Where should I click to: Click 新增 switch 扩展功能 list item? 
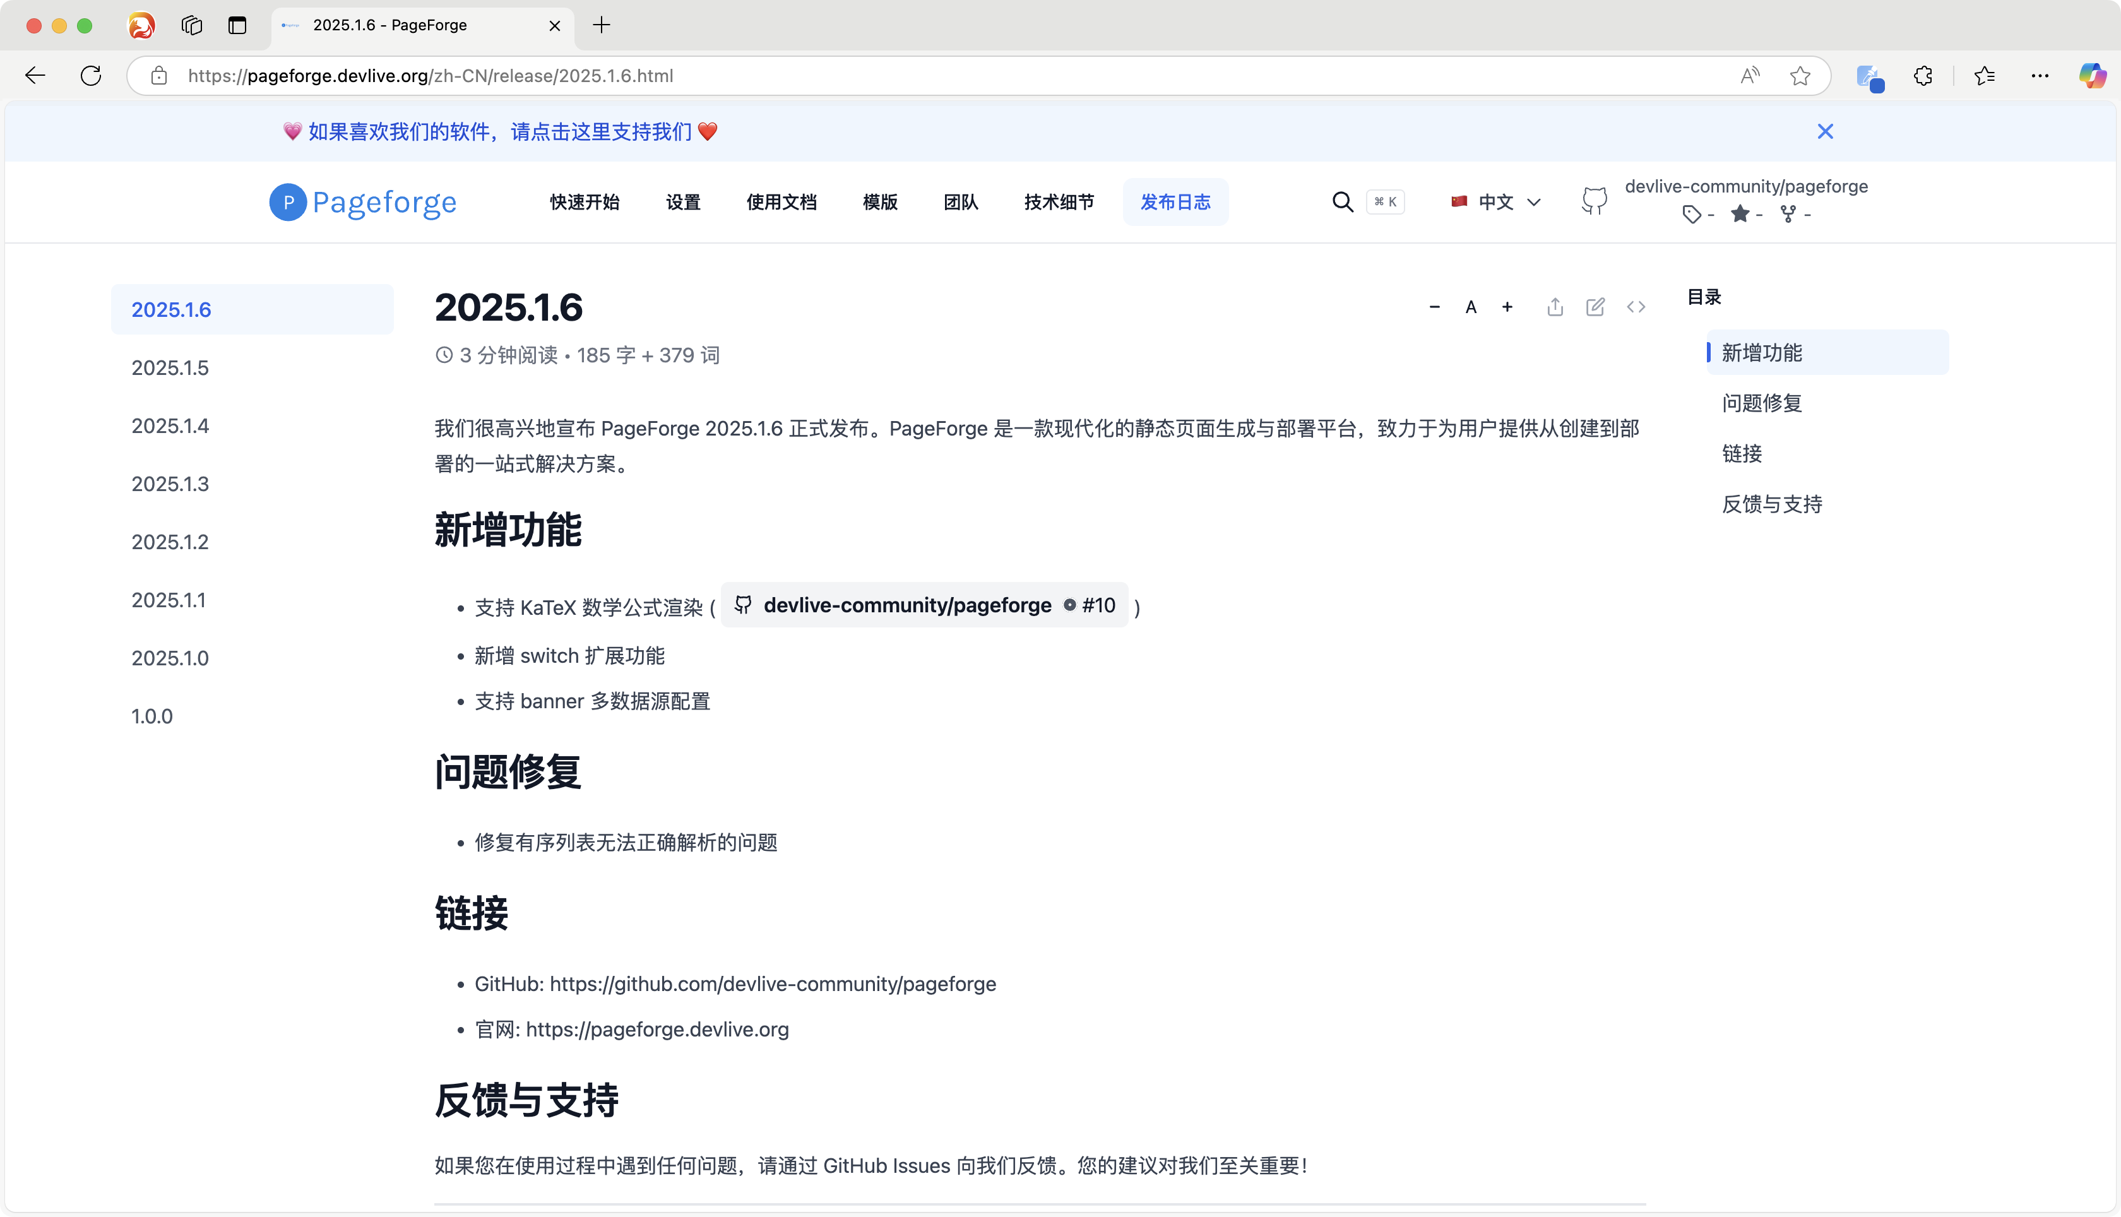(x=570, y=656)
